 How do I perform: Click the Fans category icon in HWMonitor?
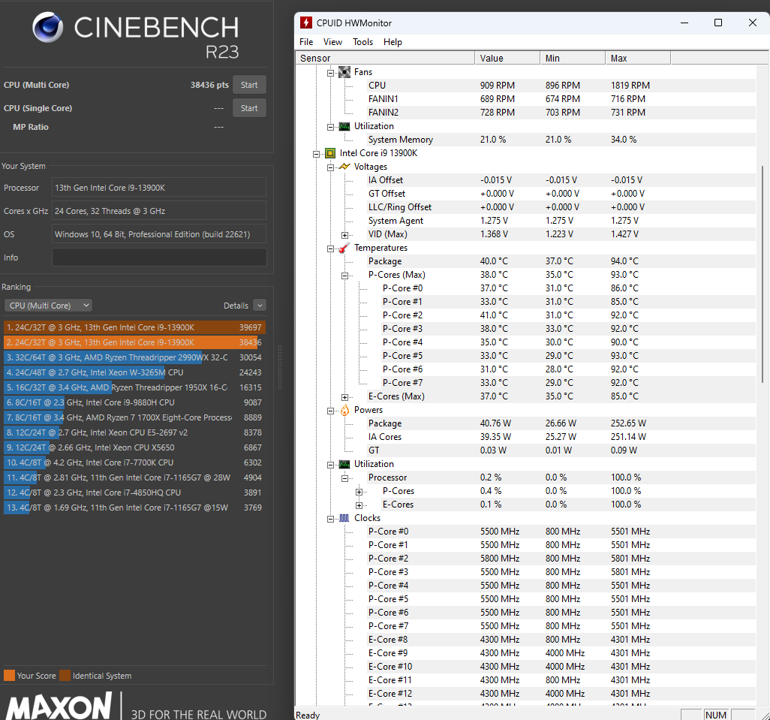pos(344,72)
